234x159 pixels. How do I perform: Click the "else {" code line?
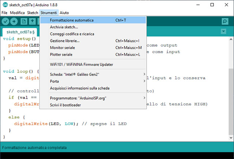[x=17, y=117]
